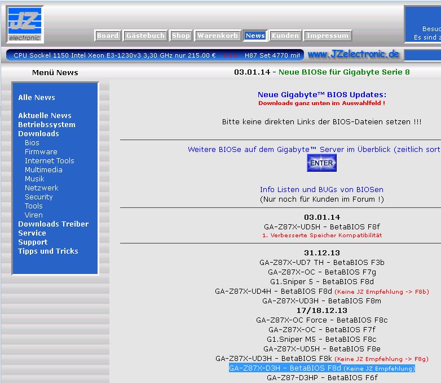Click GA-Z87X-OC BetaBIOS F7g entry
This screenshot has width=441, height=383.
point(322,272)
